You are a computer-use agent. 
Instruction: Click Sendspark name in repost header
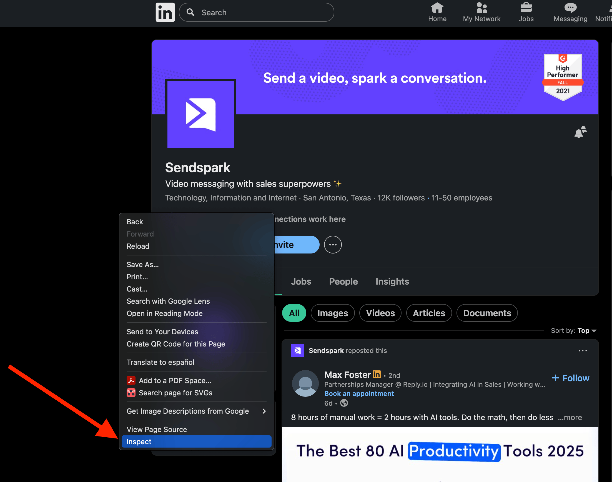point(326,350)
